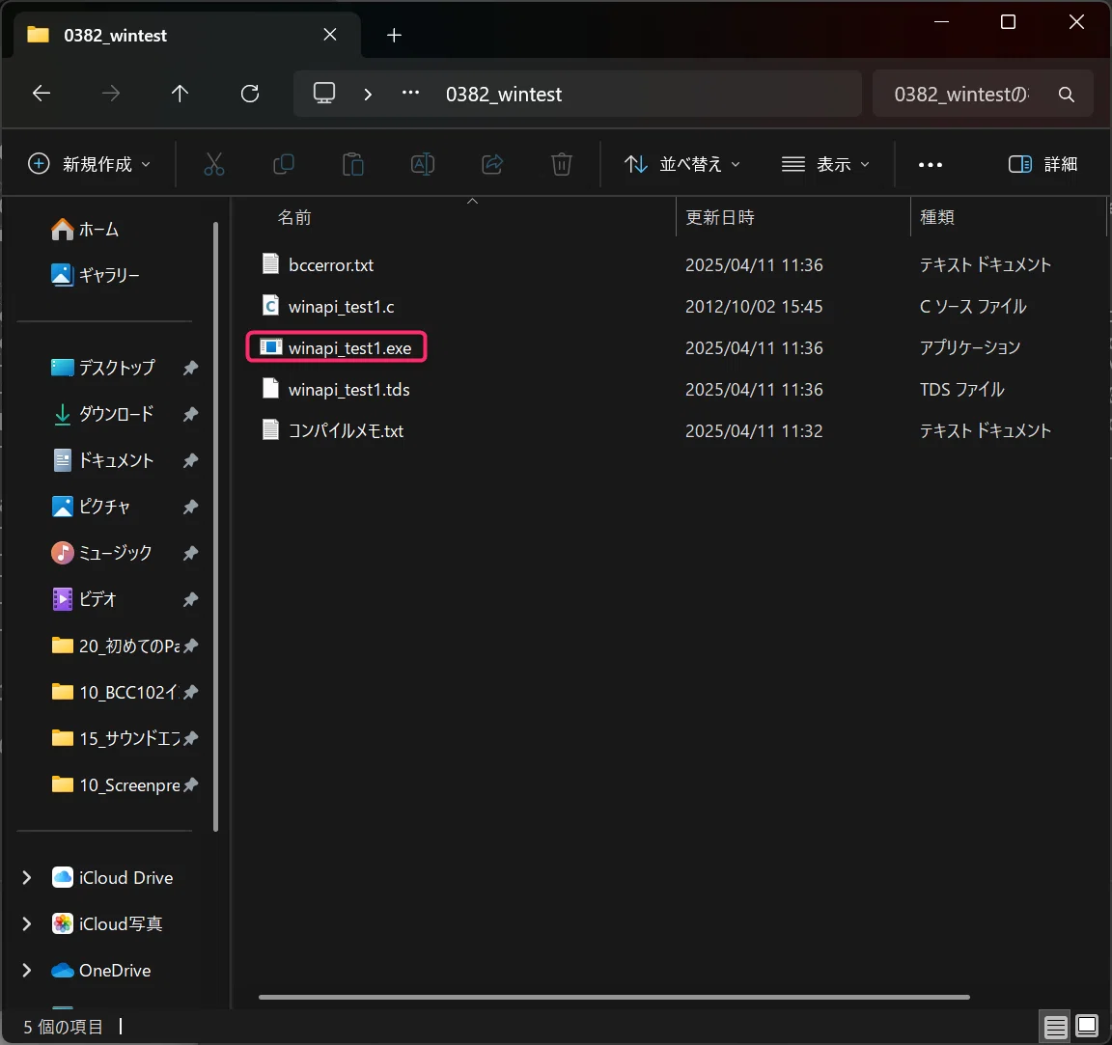Sort by the 種類 column header

(x=937, y=218)
